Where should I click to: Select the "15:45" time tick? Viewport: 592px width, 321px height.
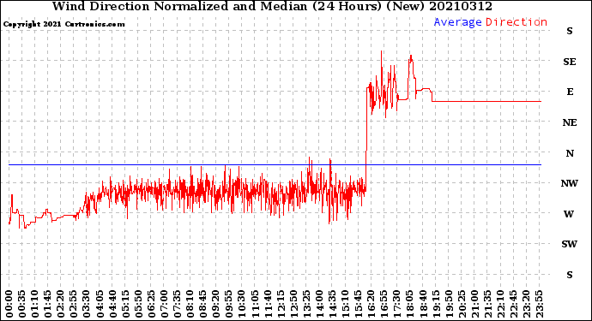click(359, 304)
